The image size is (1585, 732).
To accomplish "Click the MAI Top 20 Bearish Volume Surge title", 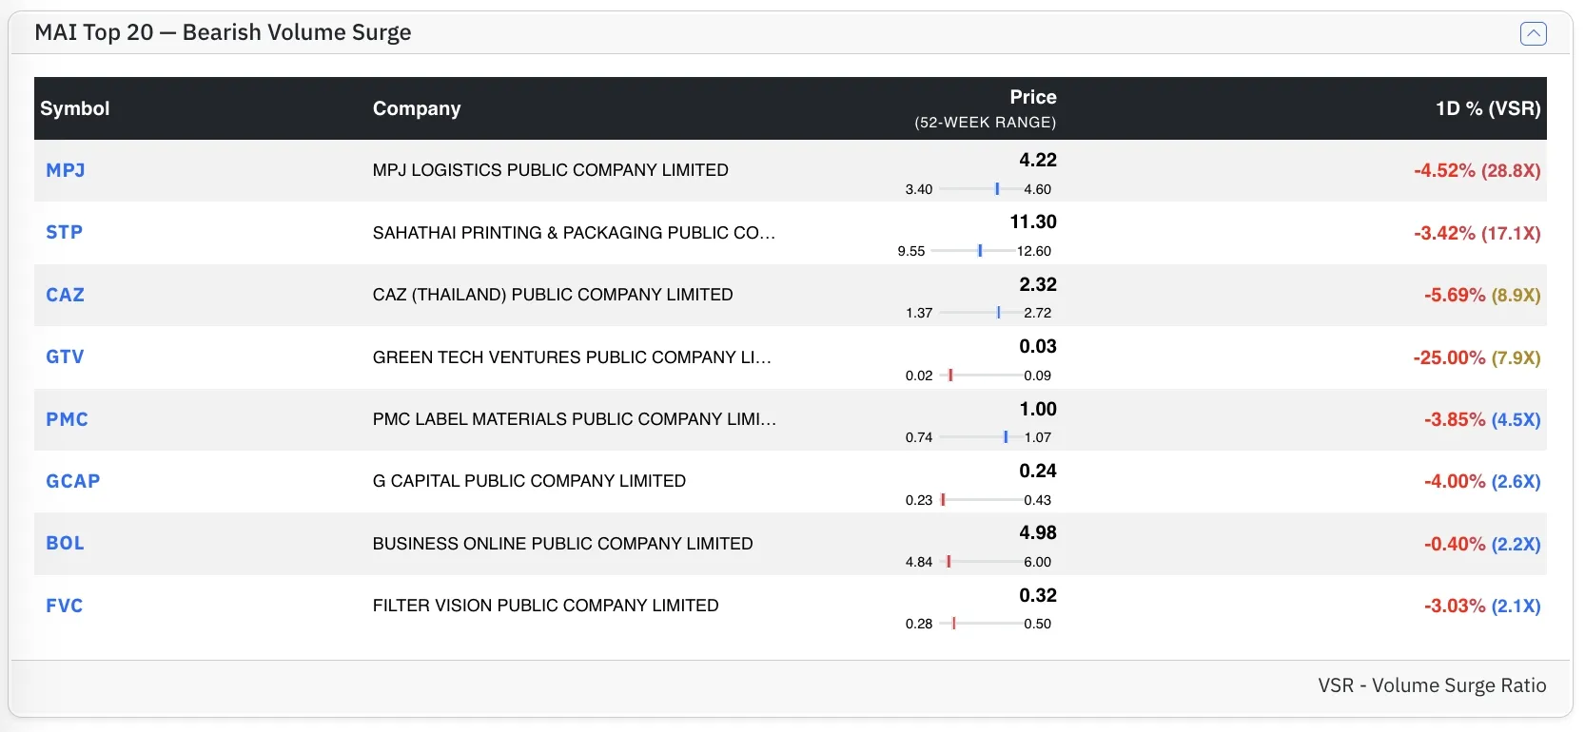I will coord(223,32).
